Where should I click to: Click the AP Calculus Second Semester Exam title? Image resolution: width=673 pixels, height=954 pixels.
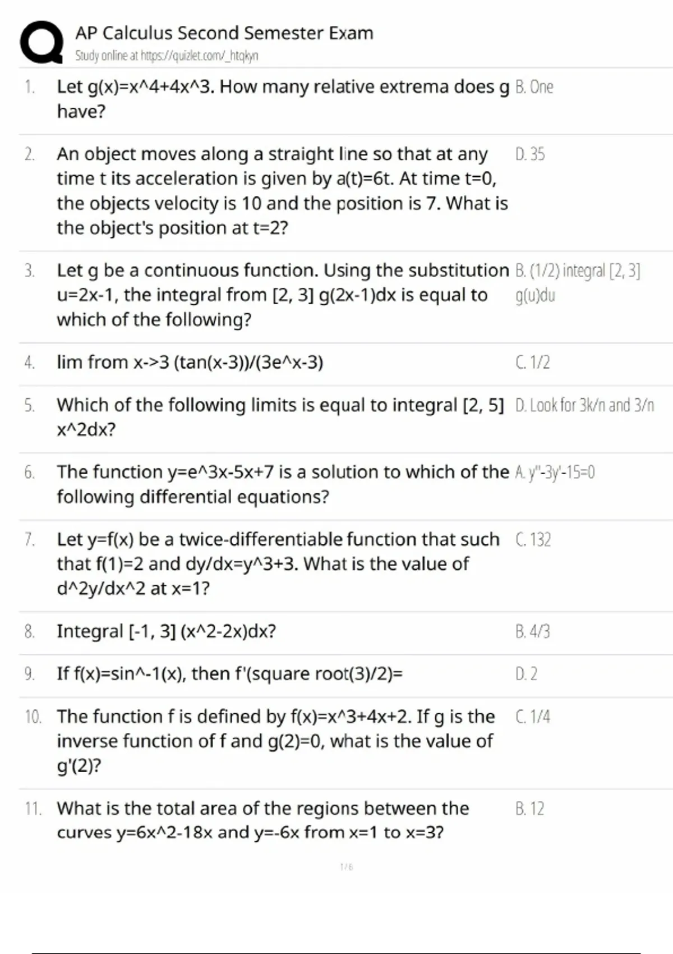[x=224, y=33]
